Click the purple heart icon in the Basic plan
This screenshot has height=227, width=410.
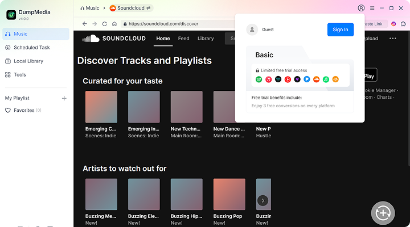[297, 79]
